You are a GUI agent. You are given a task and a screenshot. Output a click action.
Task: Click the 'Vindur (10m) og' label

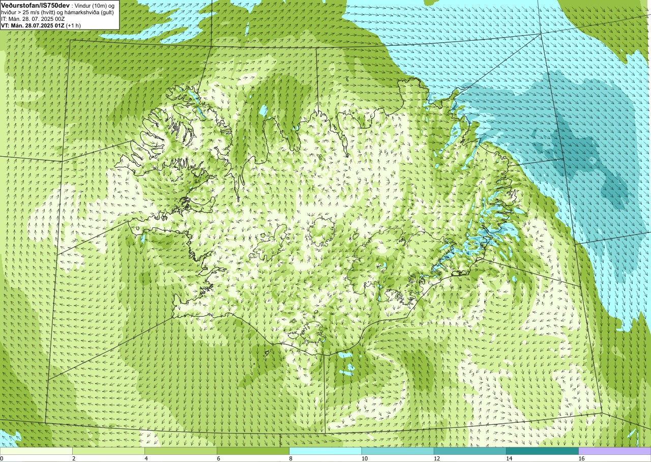[94, 5]
